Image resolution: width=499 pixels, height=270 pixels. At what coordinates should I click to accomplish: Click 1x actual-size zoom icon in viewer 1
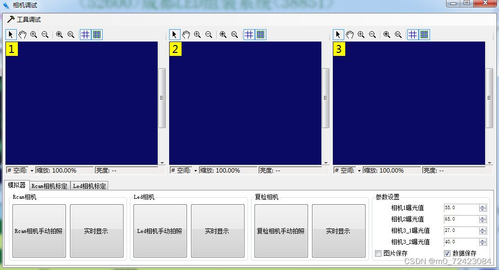tap(71, 35)
